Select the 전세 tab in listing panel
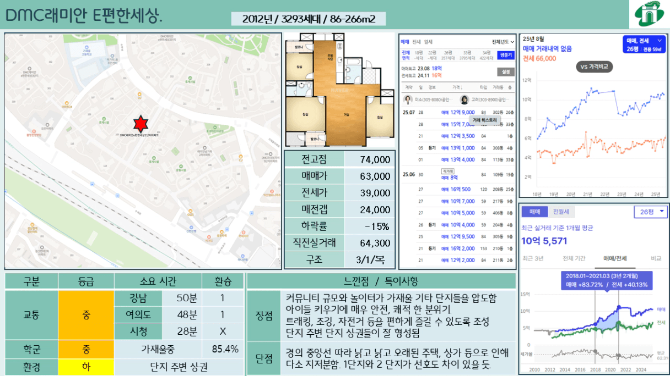Screen dimensions: 670x376 point(417,42)
